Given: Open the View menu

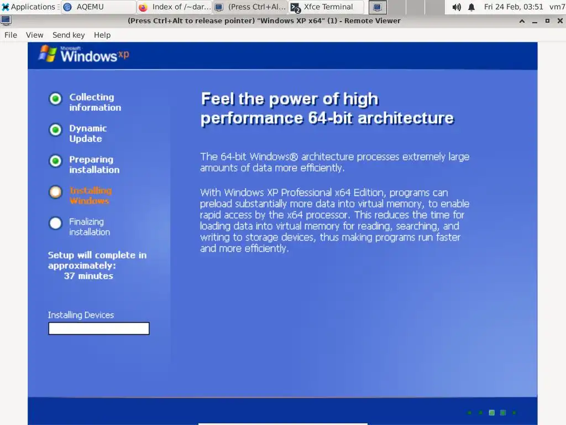Looking at the screenshot, I should click(x=34, y=35).
